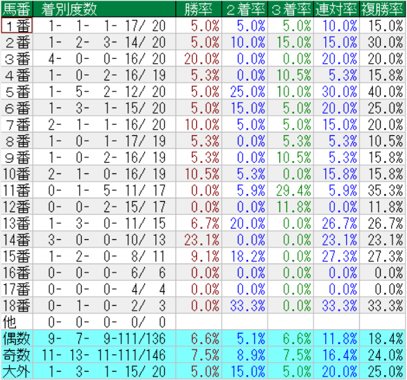Click the 5番 複勝率 40.0% cell
This screenshot has width=407, height=380.
tap(382, 92)
